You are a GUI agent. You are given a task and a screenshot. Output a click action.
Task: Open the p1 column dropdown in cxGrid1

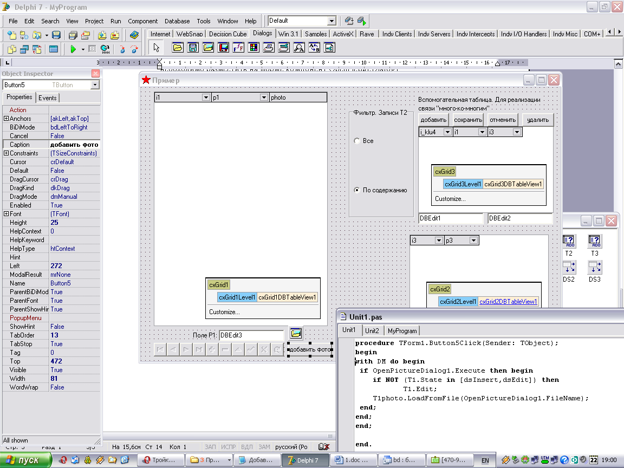coord(263,97)
